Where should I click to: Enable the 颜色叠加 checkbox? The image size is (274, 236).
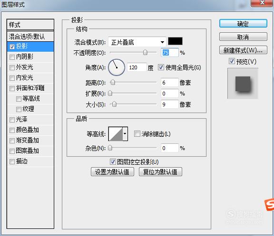(12, 130)
